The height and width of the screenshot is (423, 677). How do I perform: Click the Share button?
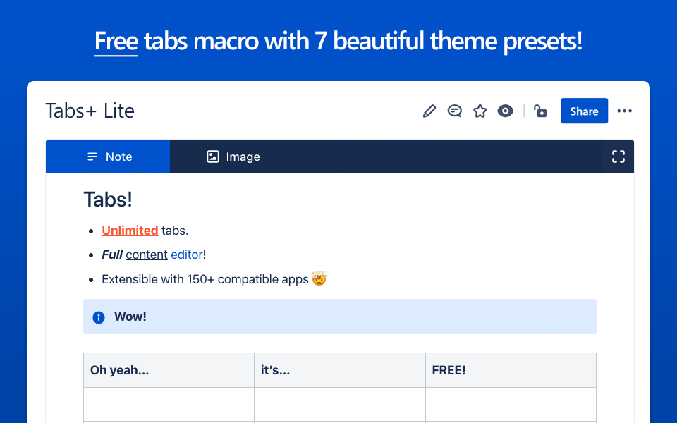click(x=584, y=111)
